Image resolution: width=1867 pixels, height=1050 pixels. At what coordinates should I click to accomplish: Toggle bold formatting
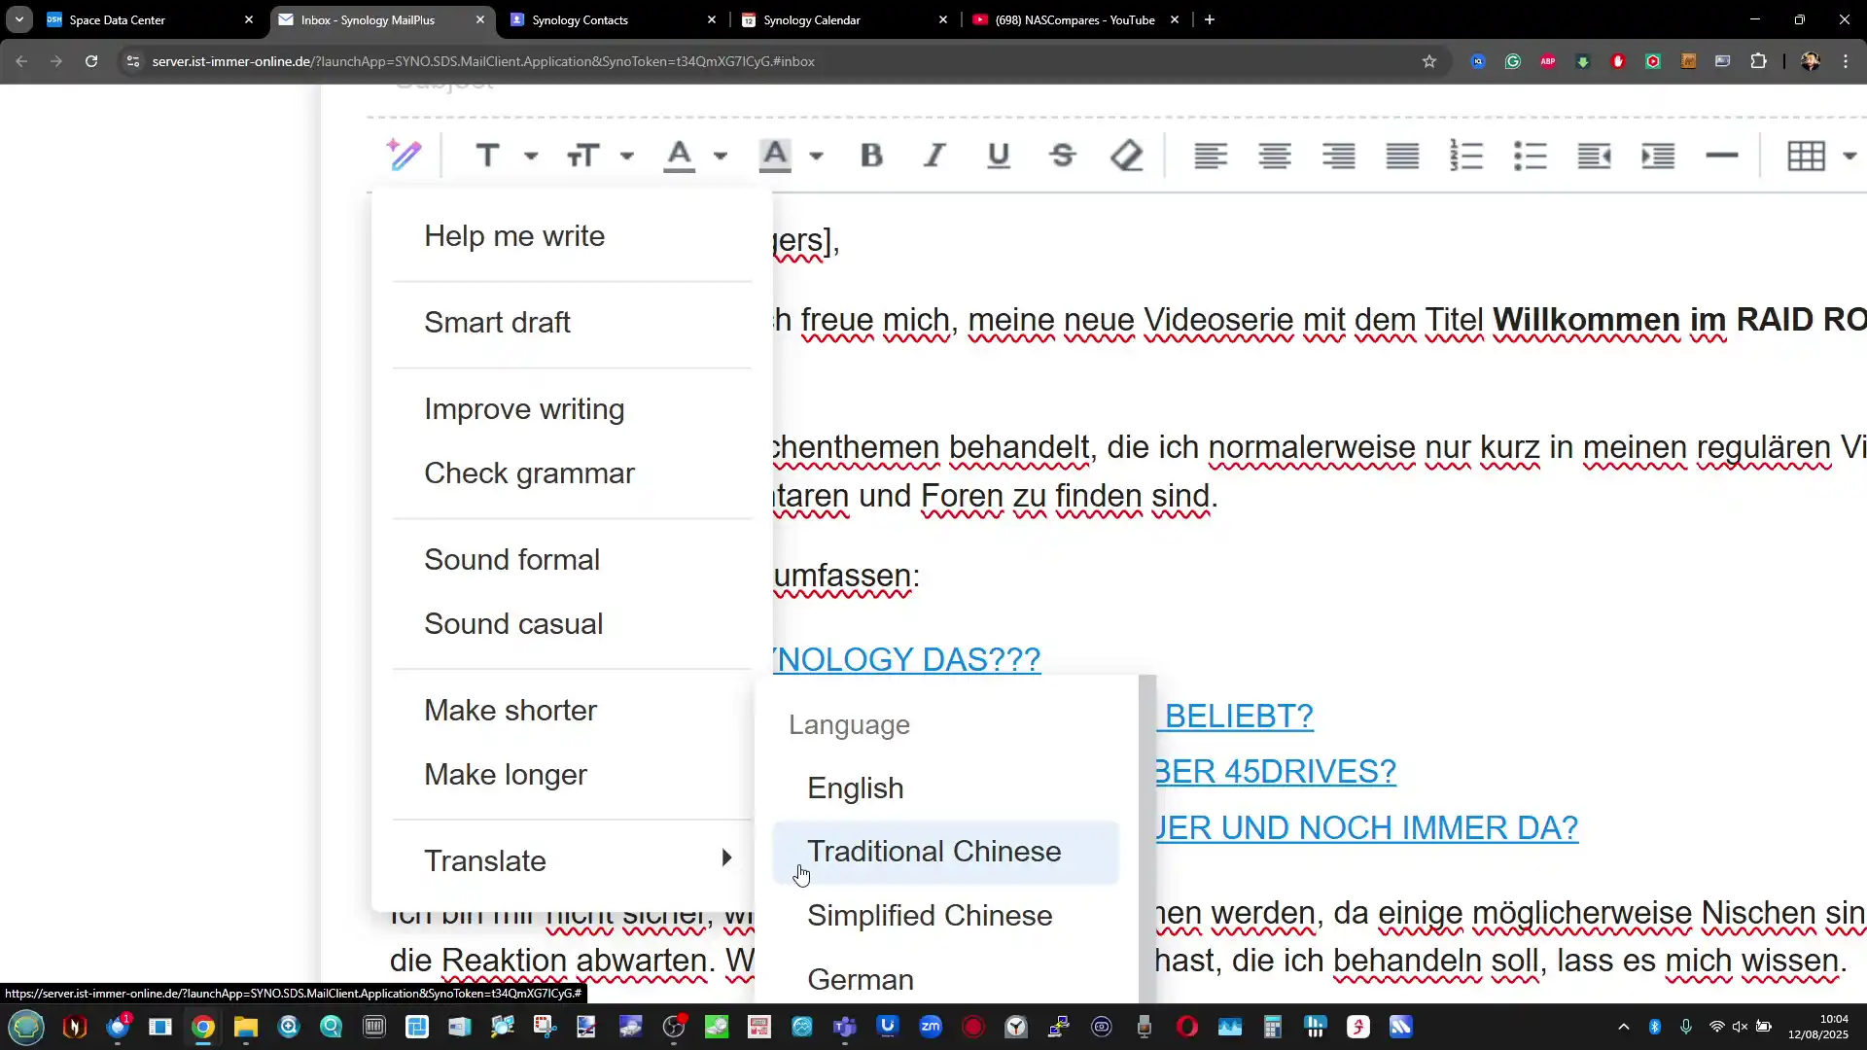(x=871, y=156)
